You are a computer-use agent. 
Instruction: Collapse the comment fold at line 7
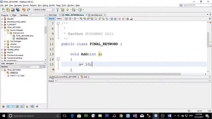[58, 23]
